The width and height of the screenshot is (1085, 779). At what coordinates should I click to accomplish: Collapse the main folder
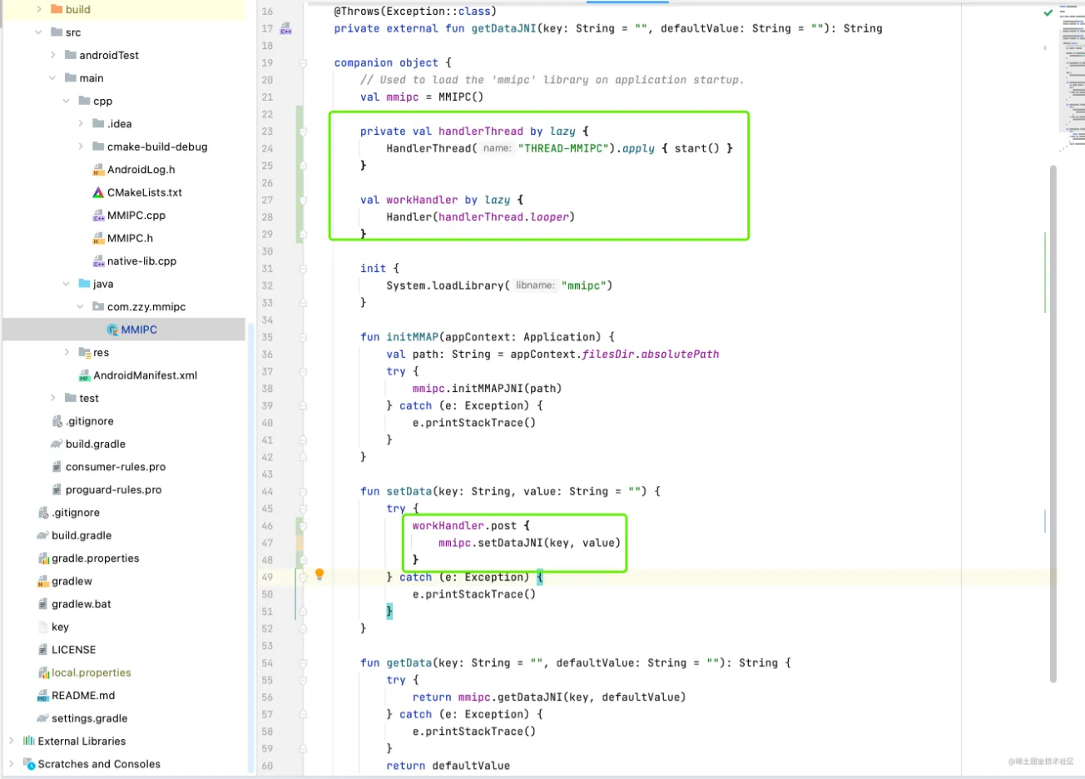(x=52, y=78)
